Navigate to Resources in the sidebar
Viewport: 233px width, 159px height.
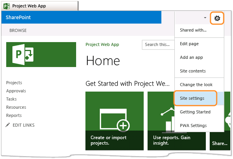click(16, 107)
